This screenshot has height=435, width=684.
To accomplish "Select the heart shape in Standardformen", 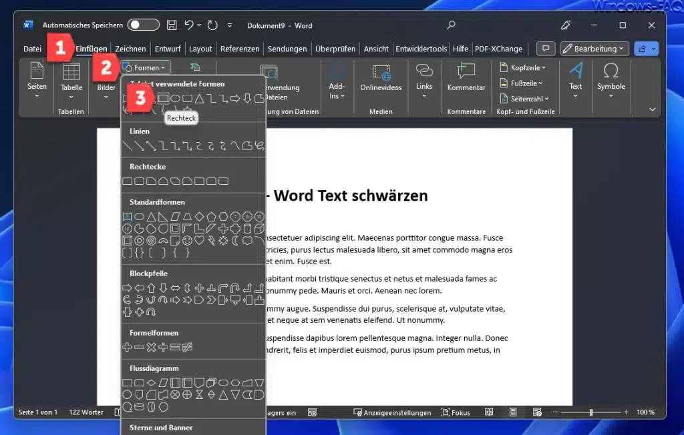I will [x=199, y=240].
